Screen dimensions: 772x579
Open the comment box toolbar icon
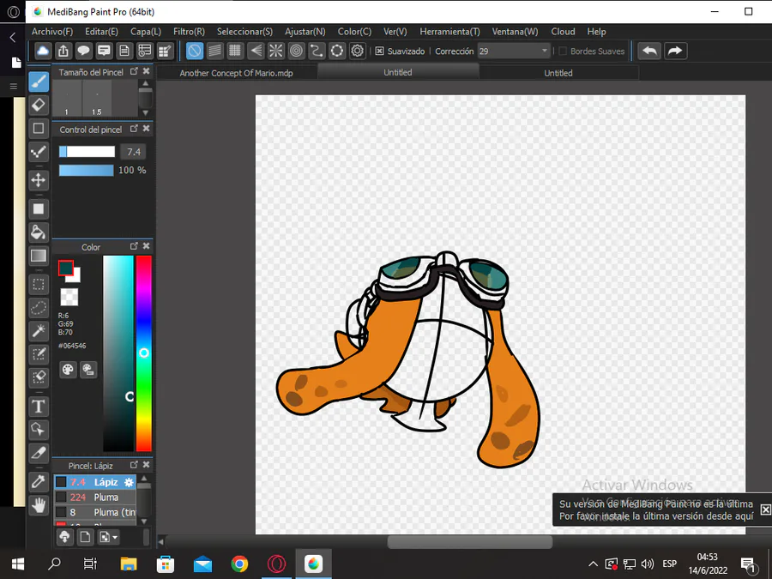point(104,51)
